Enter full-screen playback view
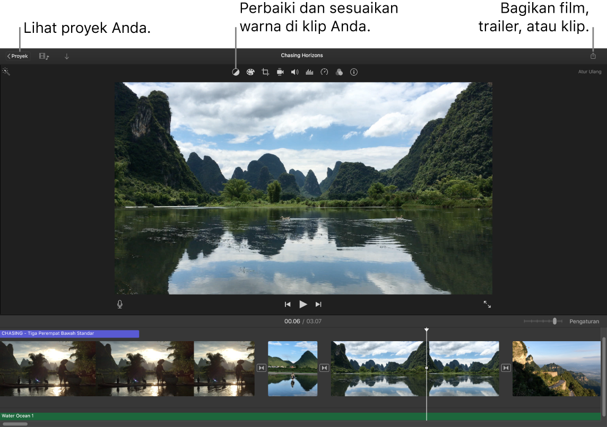This screenshot has height=427, width=607. click(488, 304)
